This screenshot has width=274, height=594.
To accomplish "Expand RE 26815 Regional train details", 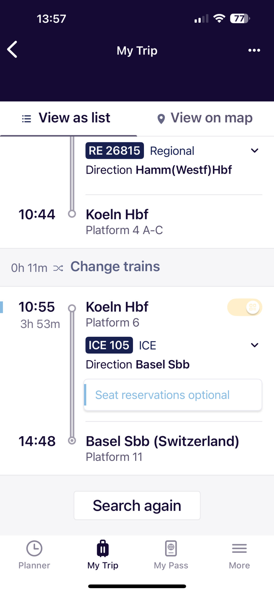I will point(255,151).
